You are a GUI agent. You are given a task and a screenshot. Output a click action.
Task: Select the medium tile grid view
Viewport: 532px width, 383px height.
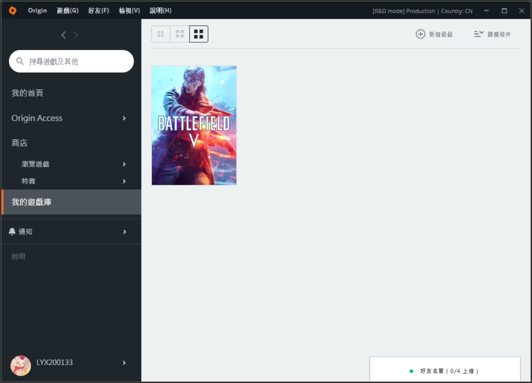click(x=180, y=34)
